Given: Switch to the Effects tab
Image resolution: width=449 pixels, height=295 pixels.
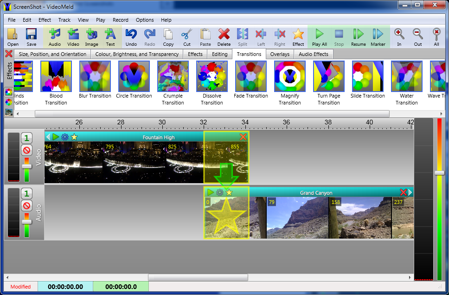Looking at the screenshot, I should 195,54.
